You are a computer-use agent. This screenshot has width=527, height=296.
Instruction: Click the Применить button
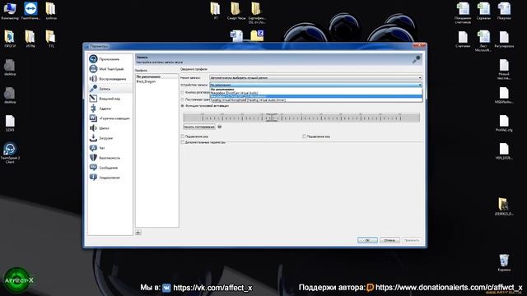point(412,240)
